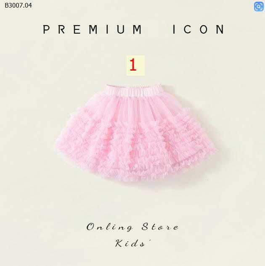Open the pink tutu skirt image

point(135,132)
